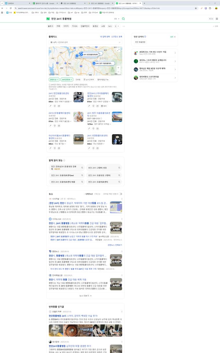This screenshot has height=353, width=220.
Task: Click the help icon next to 연관 검색어
Action: 145,37
